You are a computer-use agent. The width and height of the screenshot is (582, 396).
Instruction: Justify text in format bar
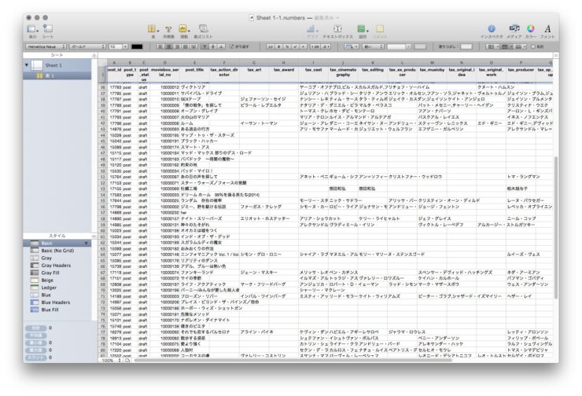[185, 46]
